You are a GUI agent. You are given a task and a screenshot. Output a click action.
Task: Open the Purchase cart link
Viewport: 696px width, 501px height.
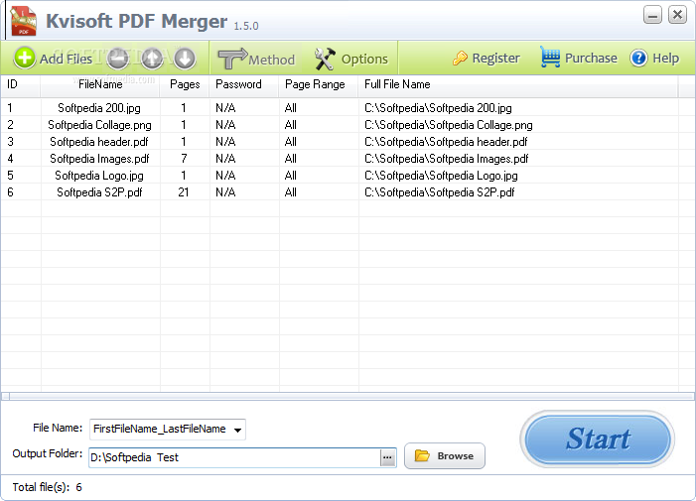(x=579, y=58)
